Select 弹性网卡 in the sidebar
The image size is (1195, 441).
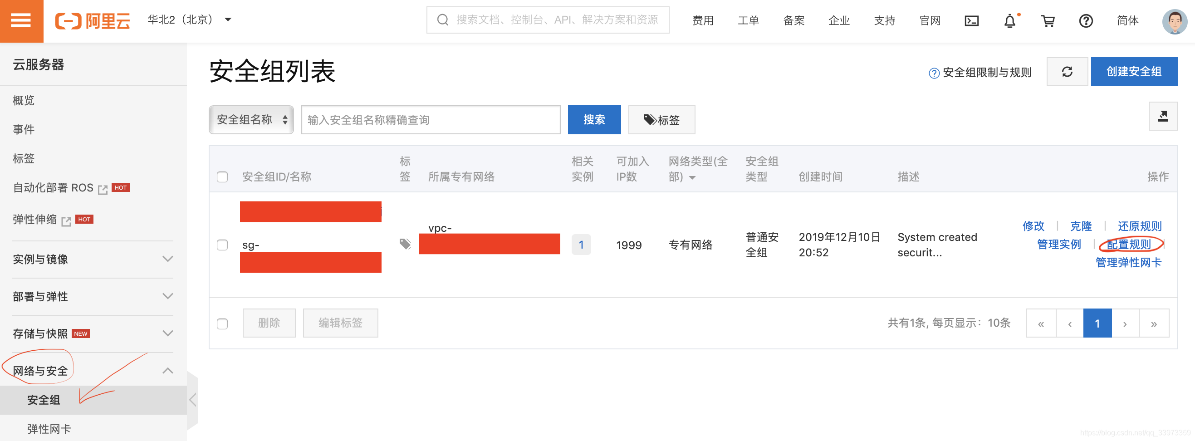point(49,428)
